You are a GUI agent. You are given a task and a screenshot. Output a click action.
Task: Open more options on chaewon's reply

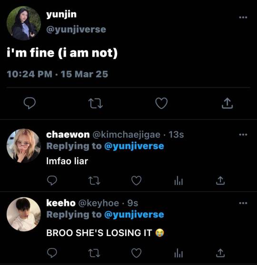tap(243, 135)
